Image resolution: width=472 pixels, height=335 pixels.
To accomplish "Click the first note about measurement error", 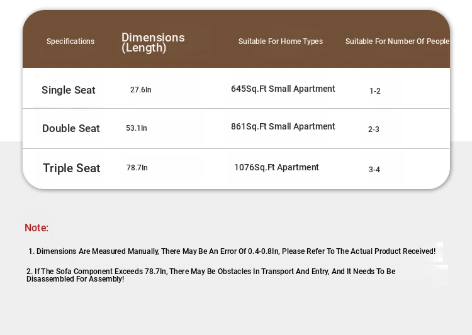I will pos(232,251).
